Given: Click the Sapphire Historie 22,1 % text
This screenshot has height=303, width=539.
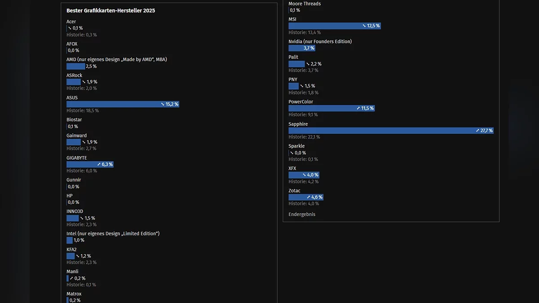Looking at the screenshot, I should pyautogui.click(x=304, y=137).
